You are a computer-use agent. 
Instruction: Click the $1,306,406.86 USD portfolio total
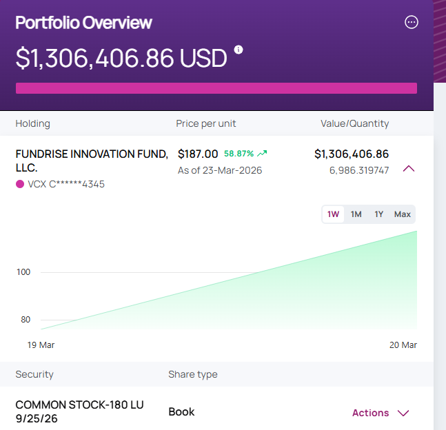(121, 58)
